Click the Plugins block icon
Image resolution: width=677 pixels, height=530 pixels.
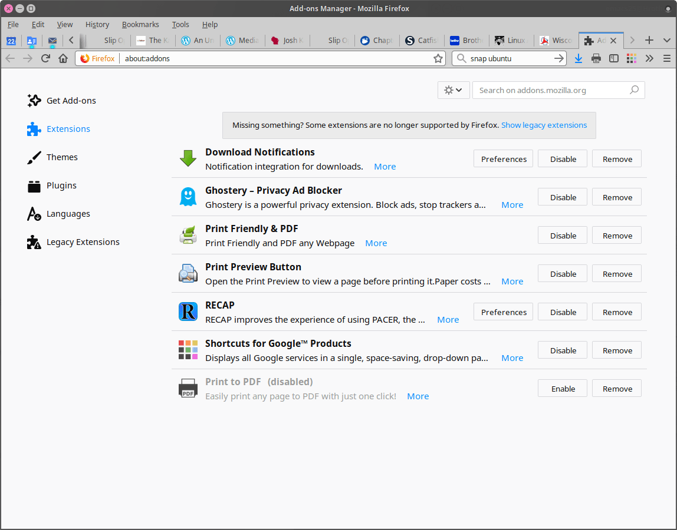pyautogui.click(x=34, y=186)
